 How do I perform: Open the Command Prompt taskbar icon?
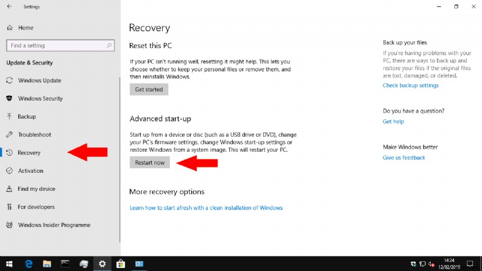65,264
